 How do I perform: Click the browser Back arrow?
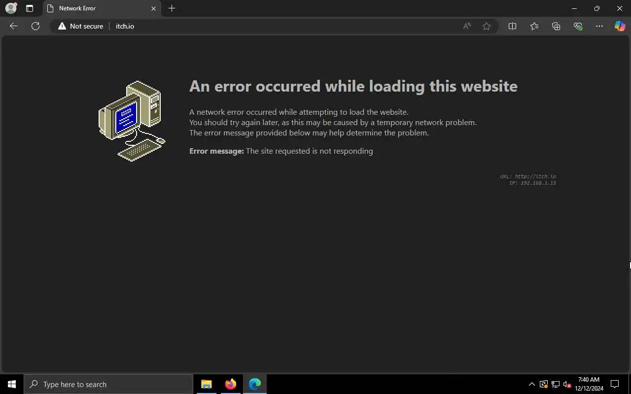coord(14,26)
